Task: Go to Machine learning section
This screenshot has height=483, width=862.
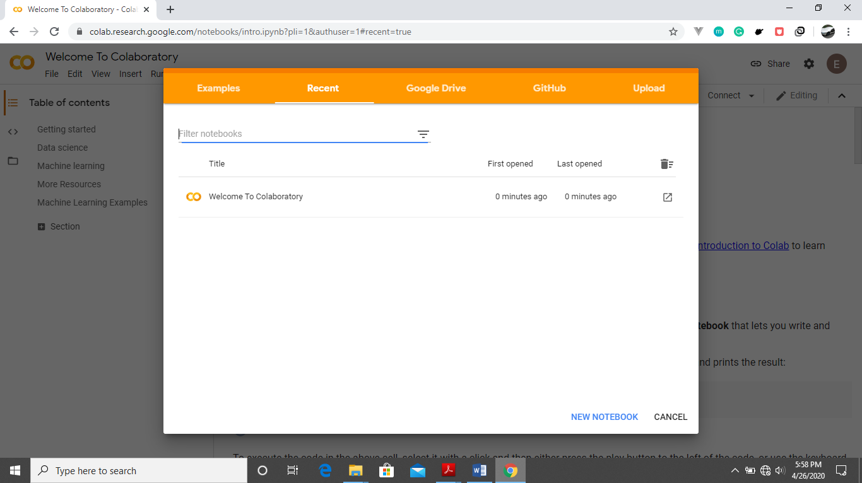Action: 71,166
